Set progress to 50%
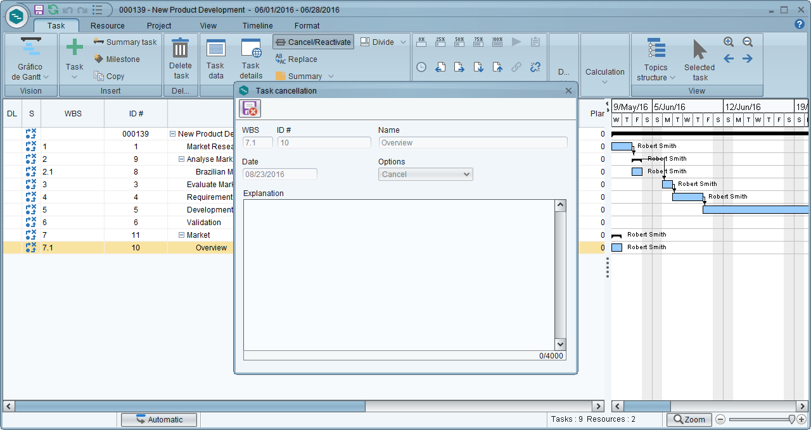 pos(459,42)
